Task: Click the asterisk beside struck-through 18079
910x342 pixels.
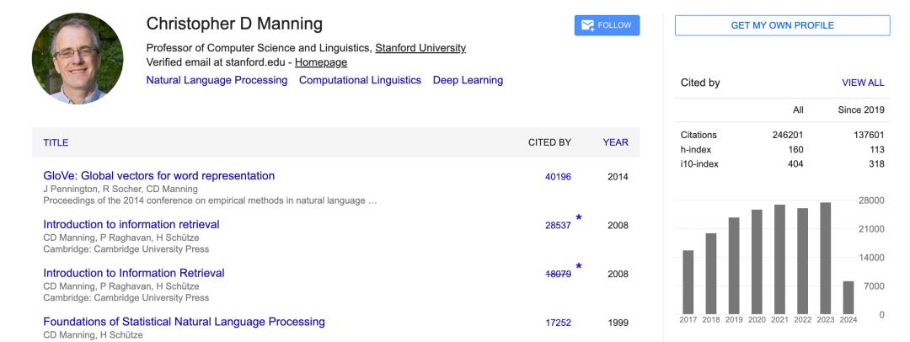Action: click(x=579, y=267)
